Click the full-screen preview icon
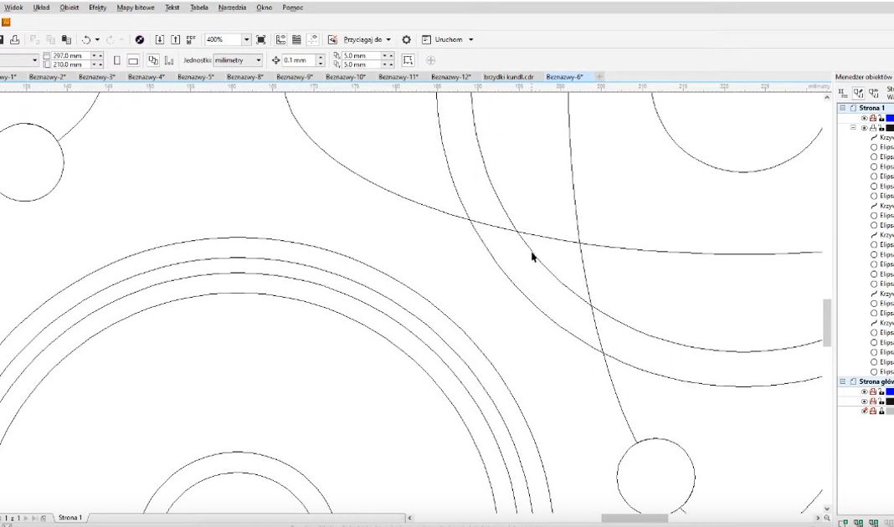Image resolution: width=894 pixels, height=527 pixels. tap(261, 39)
